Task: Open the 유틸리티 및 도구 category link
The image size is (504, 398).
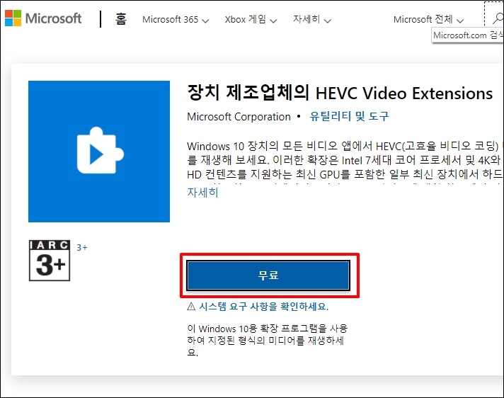Action: (349, 116)
